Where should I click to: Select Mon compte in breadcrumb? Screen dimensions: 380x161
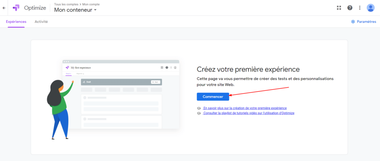pos(91,4)
